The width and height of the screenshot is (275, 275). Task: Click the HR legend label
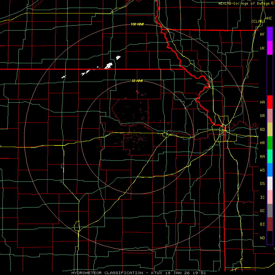point(262,143)
